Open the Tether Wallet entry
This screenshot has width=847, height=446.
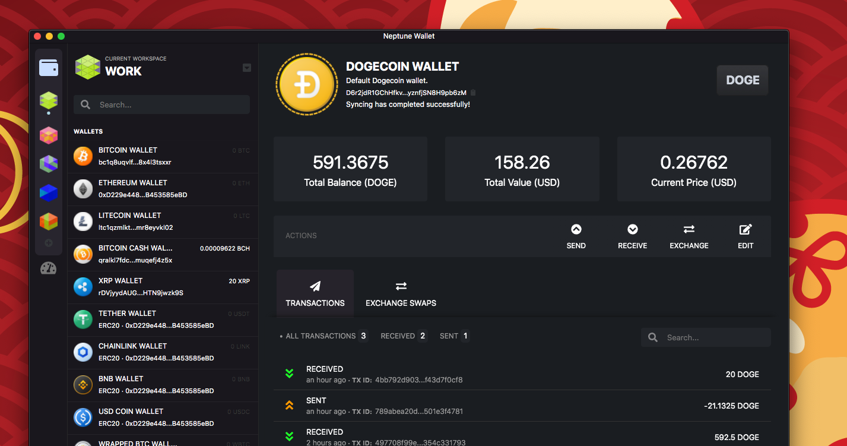coord(163,320)
